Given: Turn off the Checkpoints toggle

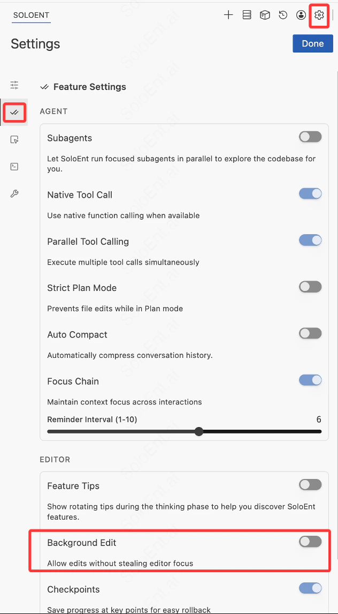Looking at the screenshot, I should tap(310, 588).
